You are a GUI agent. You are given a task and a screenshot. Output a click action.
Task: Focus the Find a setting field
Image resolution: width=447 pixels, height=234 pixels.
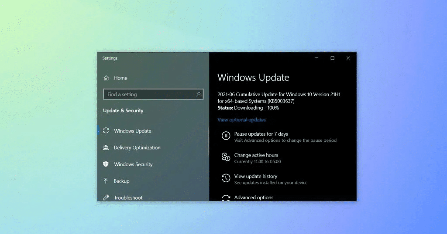point(148,94)
